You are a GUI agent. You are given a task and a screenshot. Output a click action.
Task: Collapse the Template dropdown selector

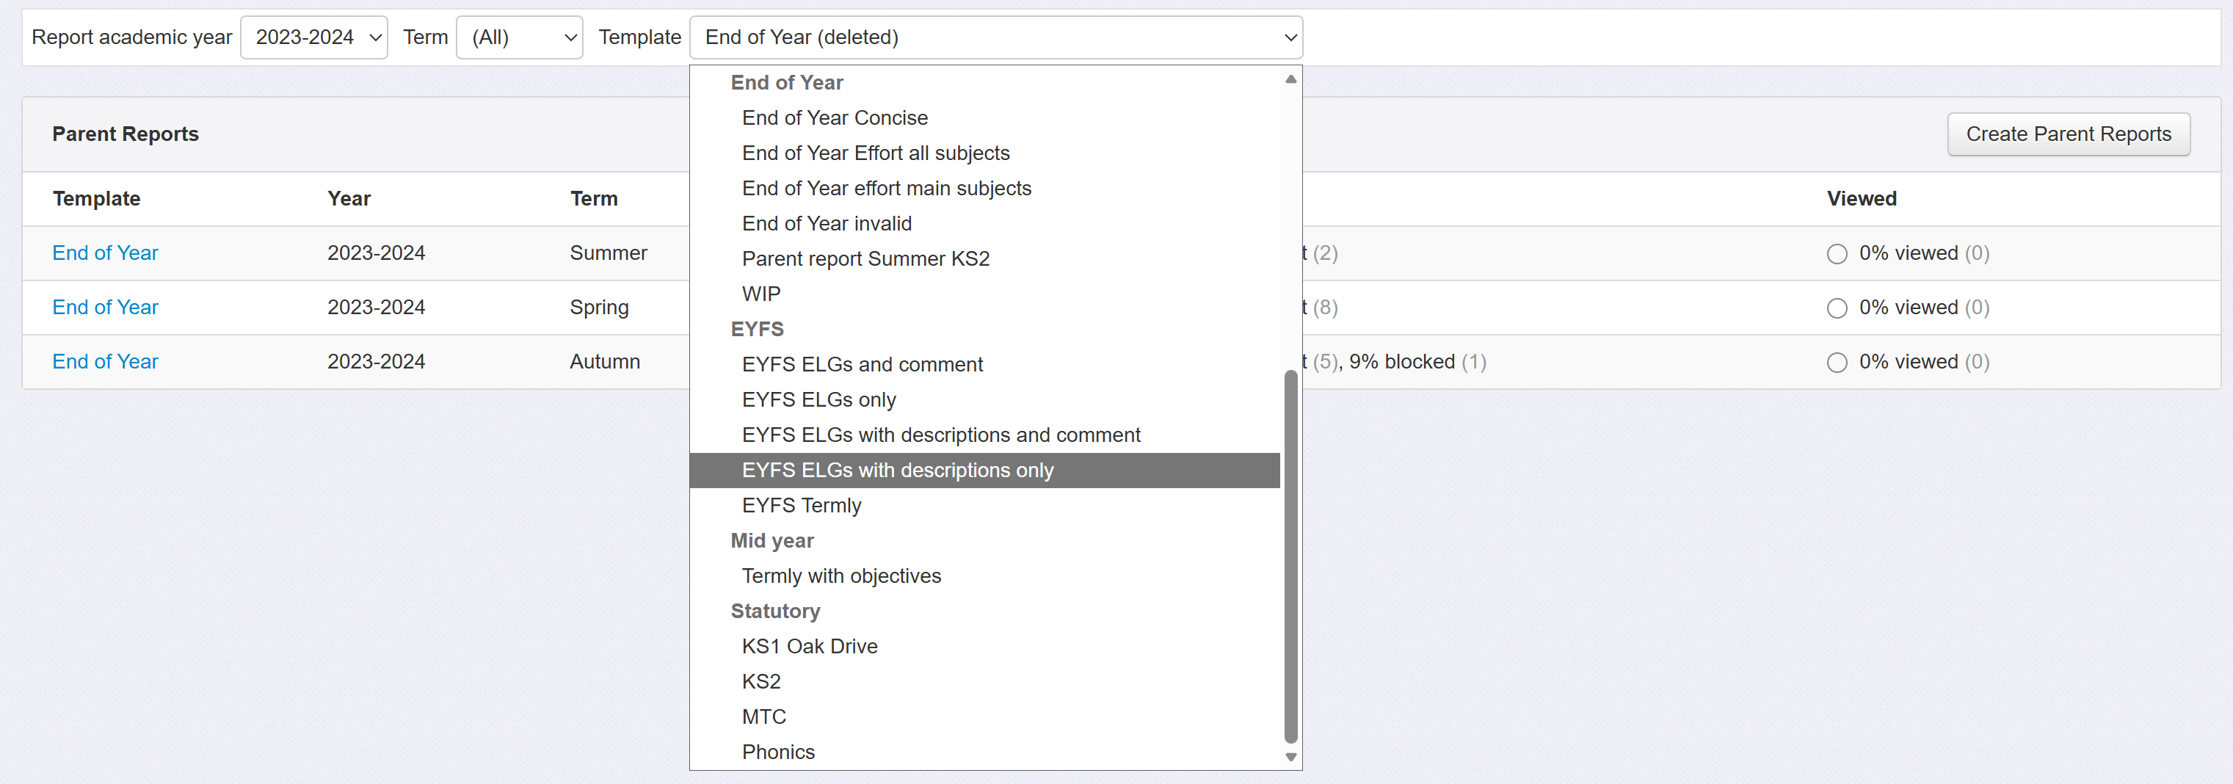(995, 37)
